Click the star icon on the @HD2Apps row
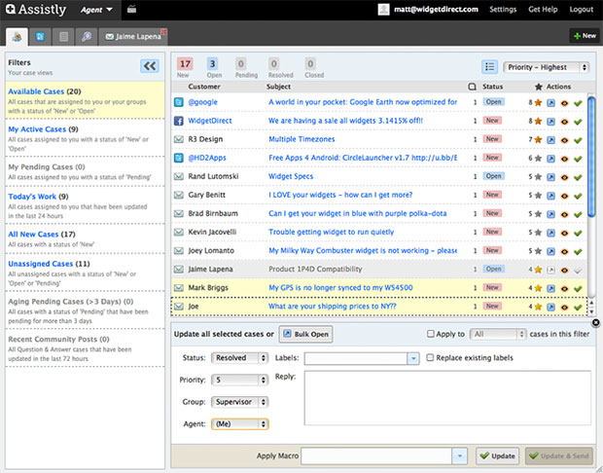 [538, 158]
